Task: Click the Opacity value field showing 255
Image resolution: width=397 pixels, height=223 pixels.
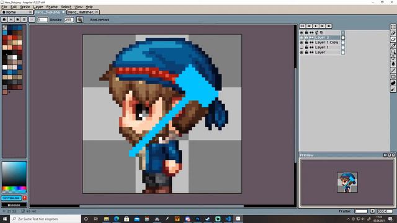Action: coord(69,19)
